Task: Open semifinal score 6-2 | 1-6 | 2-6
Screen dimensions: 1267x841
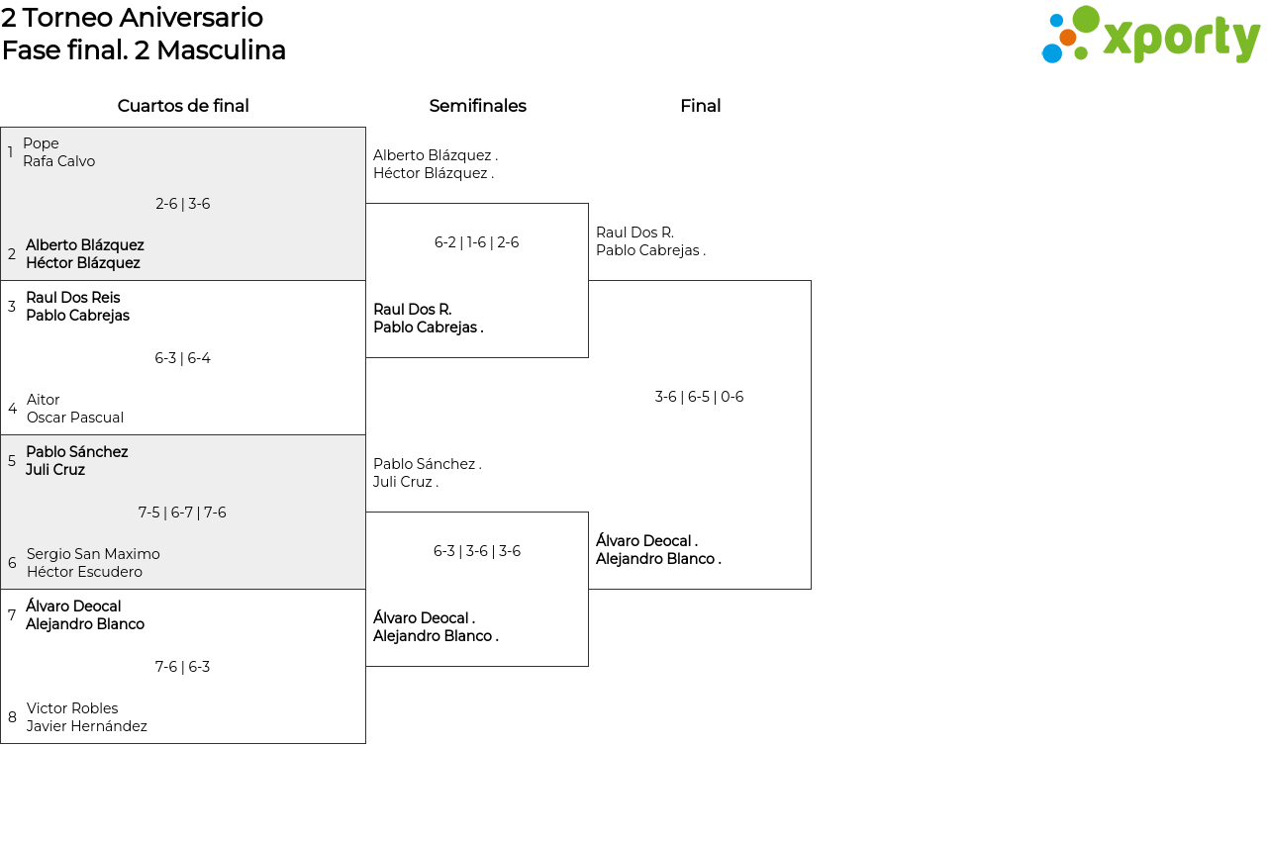Action: (476, 242)
